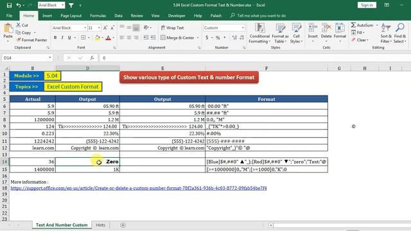Click the Sign in button
Viewport: 411px width, 231px height.
[367, 5]
